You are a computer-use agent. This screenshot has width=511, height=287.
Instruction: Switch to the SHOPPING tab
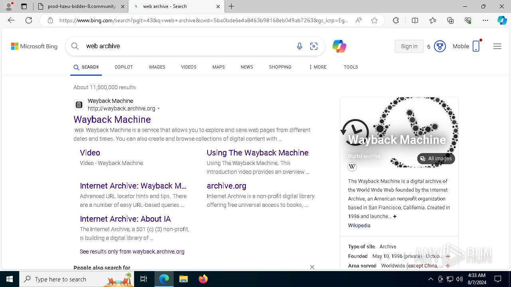pyautogui.click(x=280, y=67)
